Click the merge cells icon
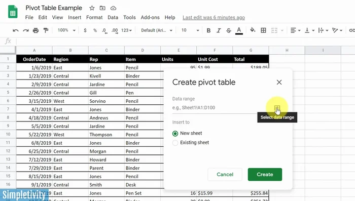 [x=274, y=30]
